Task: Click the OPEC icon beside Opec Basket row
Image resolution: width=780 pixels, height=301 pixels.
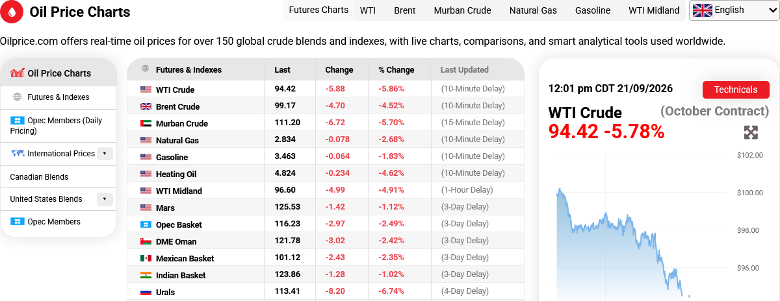Action: (146, 224)
